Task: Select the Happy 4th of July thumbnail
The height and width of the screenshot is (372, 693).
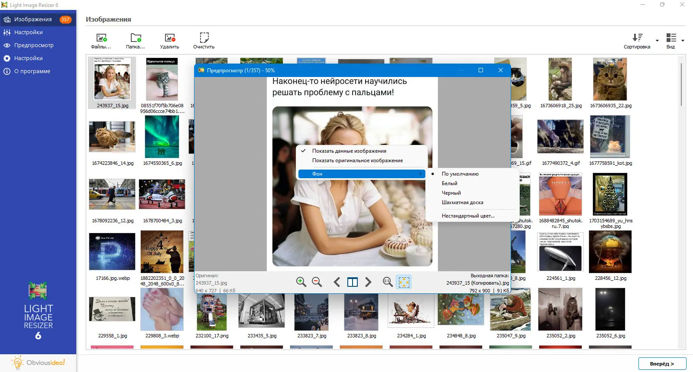Action: tap(162, 252)
